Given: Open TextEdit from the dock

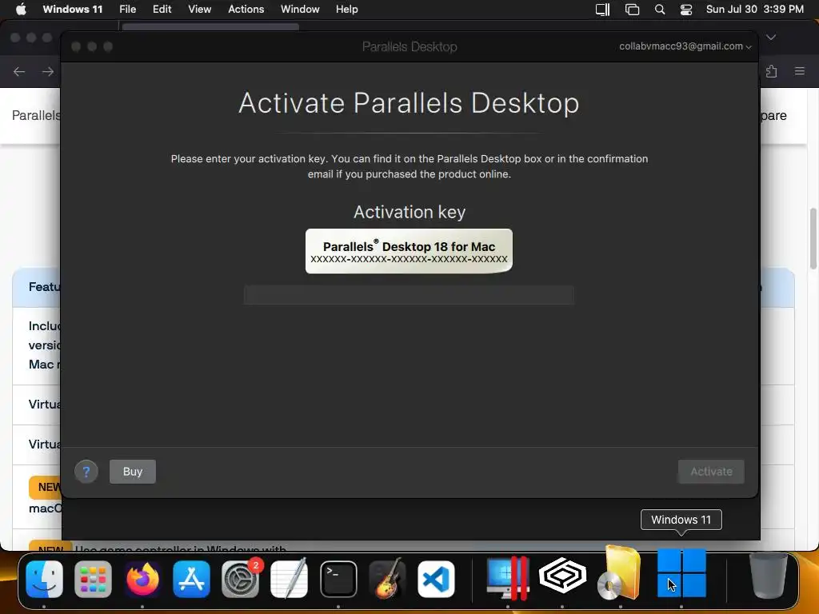Looking at the screenshot, I should [x=290, y=579].
